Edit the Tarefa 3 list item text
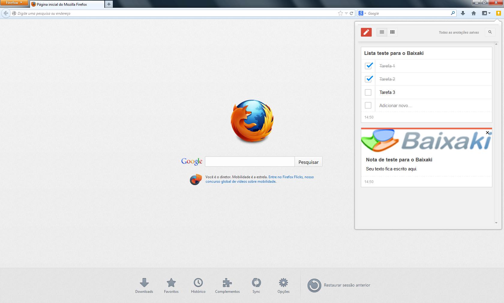The width and height of the screenshot is (504, 303). coord(387,92)
